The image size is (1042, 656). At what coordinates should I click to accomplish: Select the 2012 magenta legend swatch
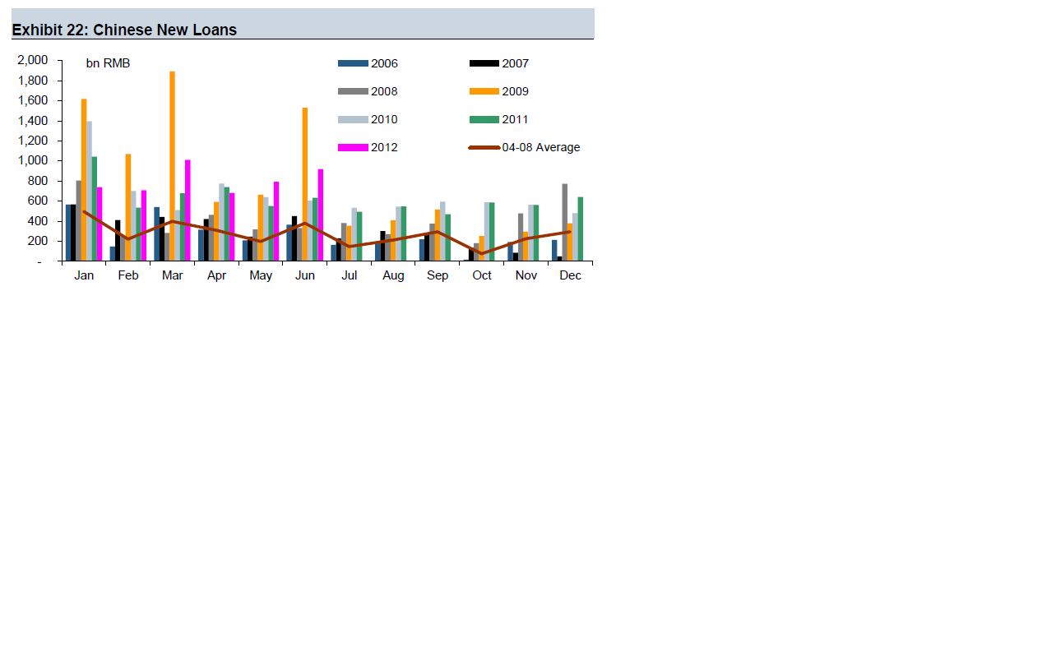353,148
